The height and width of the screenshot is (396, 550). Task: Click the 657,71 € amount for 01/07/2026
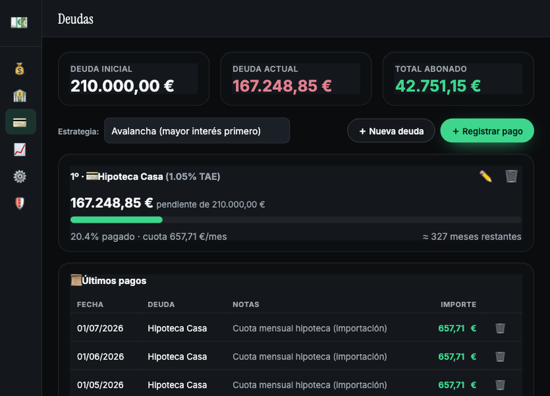coord(457,328)
